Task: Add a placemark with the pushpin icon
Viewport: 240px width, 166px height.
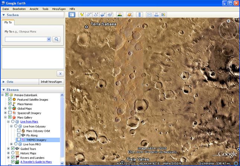Action: (82, 15)
